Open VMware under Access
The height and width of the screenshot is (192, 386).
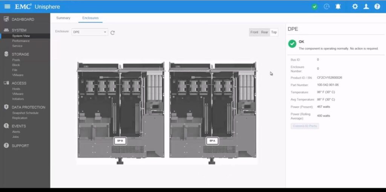point(18,94)
